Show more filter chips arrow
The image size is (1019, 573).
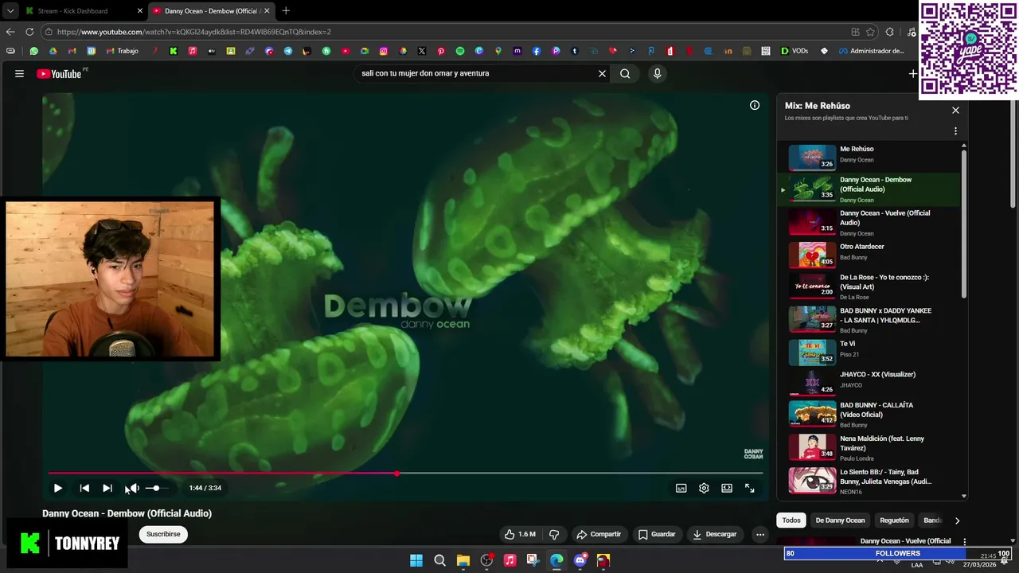pyautogui.click(x=957, y=520)
